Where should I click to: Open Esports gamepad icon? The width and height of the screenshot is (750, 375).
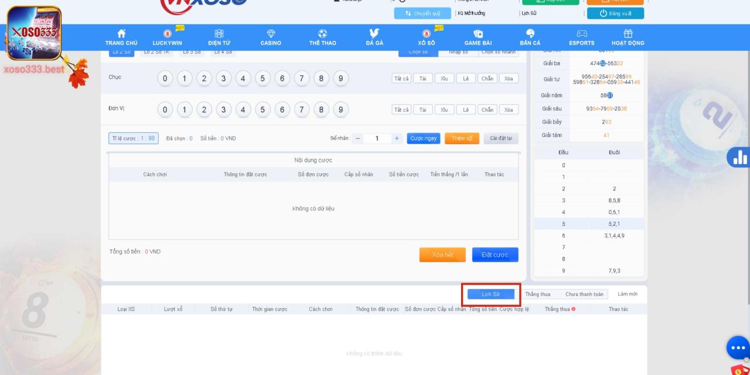click(581, 34)
